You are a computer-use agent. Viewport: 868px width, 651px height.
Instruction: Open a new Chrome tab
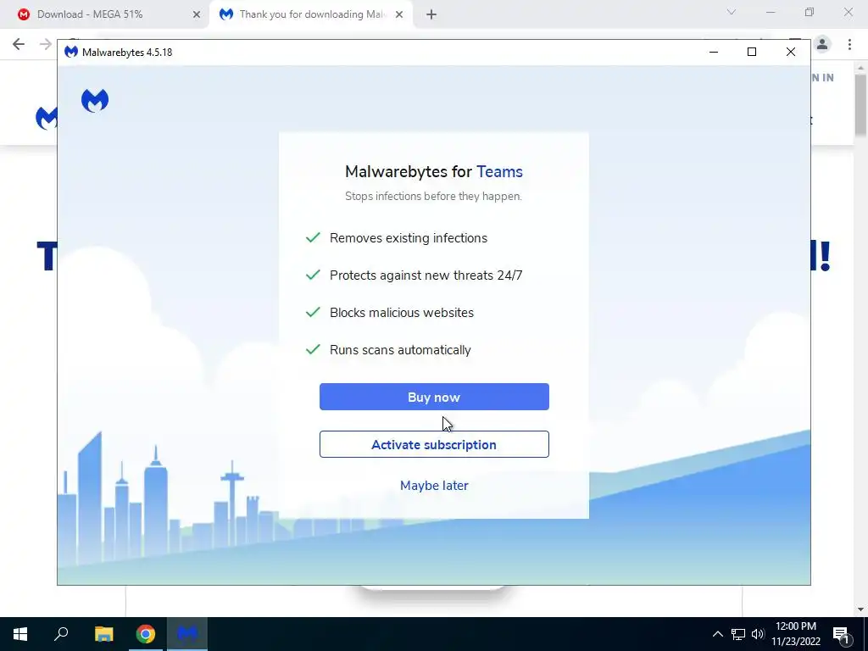[x=431, y=15]
